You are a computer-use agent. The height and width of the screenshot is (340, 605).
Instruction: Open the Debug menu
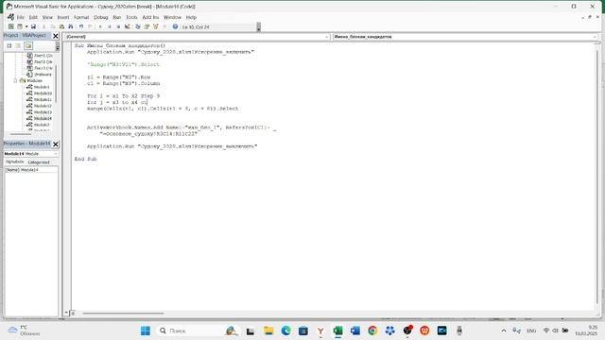(x=101, y=17)
